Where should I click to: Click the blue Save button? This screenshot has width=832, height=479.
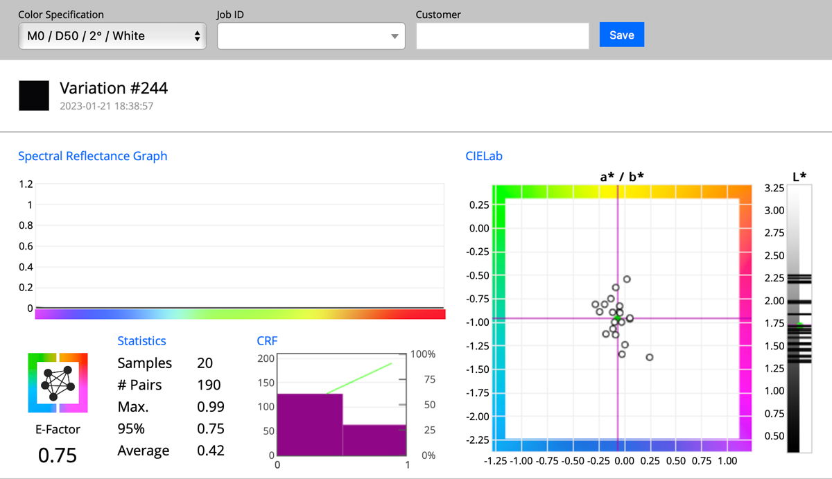[621, 35]
